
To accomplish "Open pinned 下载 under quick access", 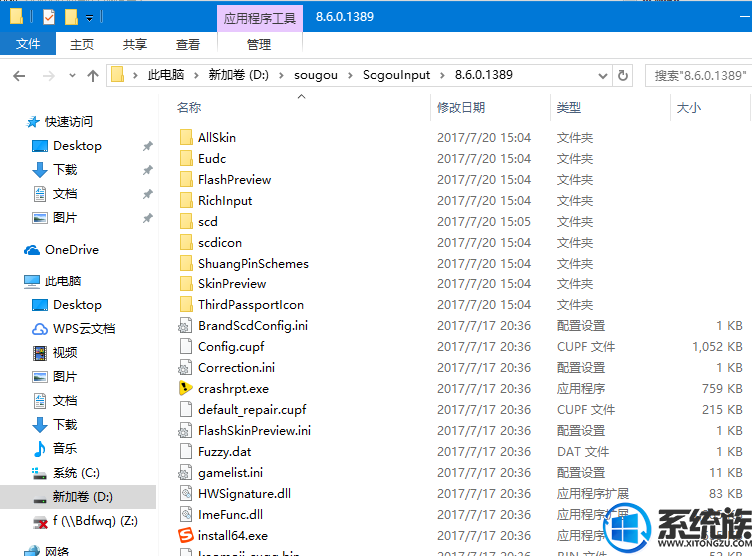I will (65, 170).
